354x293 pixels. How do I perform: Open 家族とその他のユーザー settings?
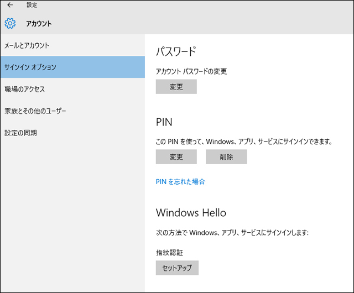coord(35,111)
